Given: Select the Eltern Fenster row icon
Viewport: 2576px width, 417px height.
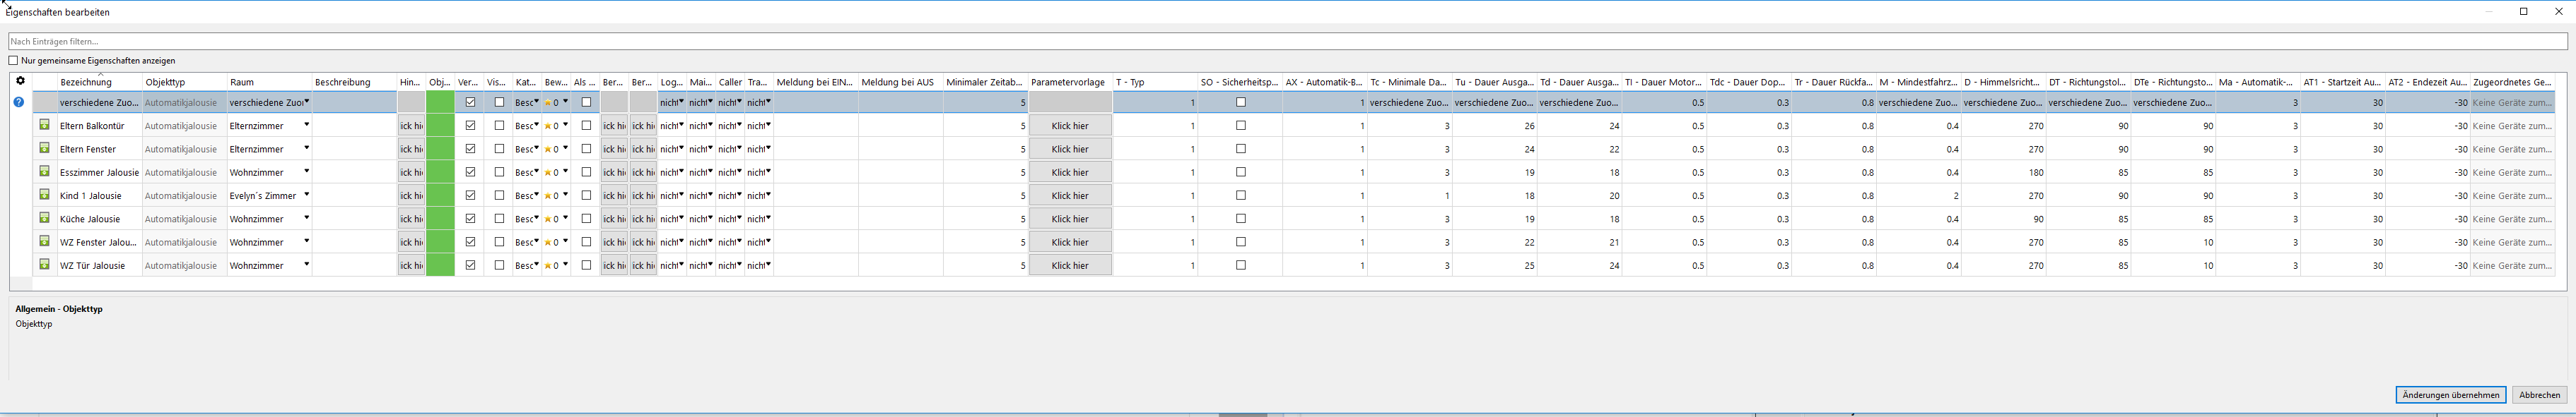Looking at the screenshot, I should click(44, 147).
